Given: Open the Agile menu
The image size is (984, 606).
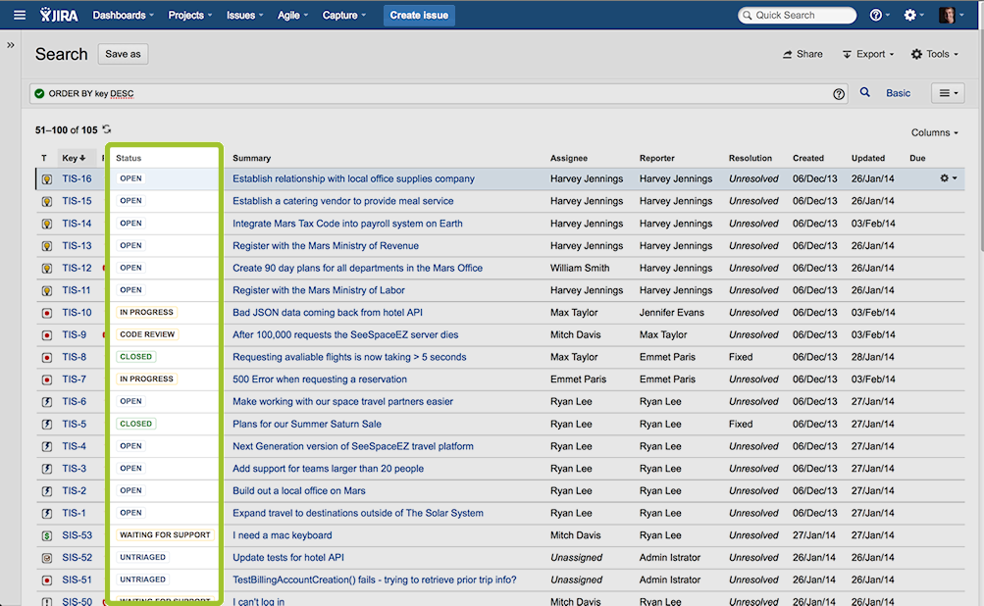Looking at the screenshot, I should coord(292,15).
